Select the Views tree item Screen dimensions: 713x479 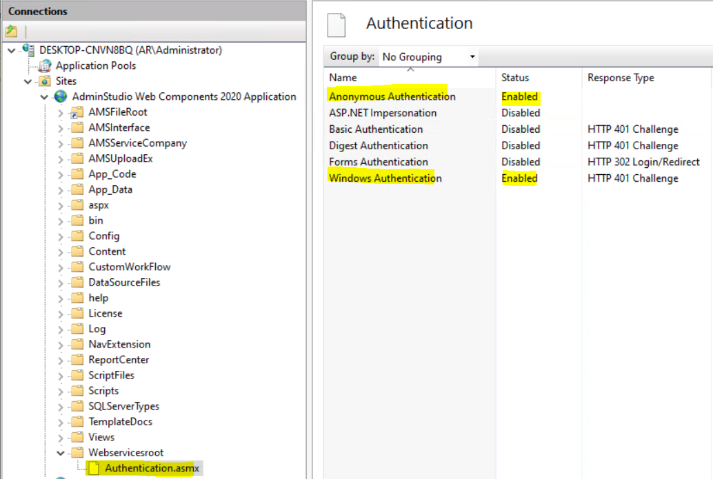[101, 437]
